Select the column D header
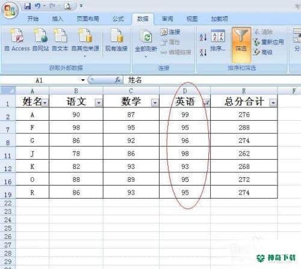Viewport: 301px width, 269px height. pyautogui.click(x=185, y=91)
